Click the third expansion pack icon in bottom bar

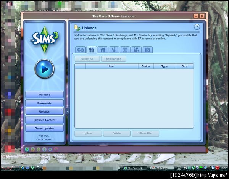(39, 149)
